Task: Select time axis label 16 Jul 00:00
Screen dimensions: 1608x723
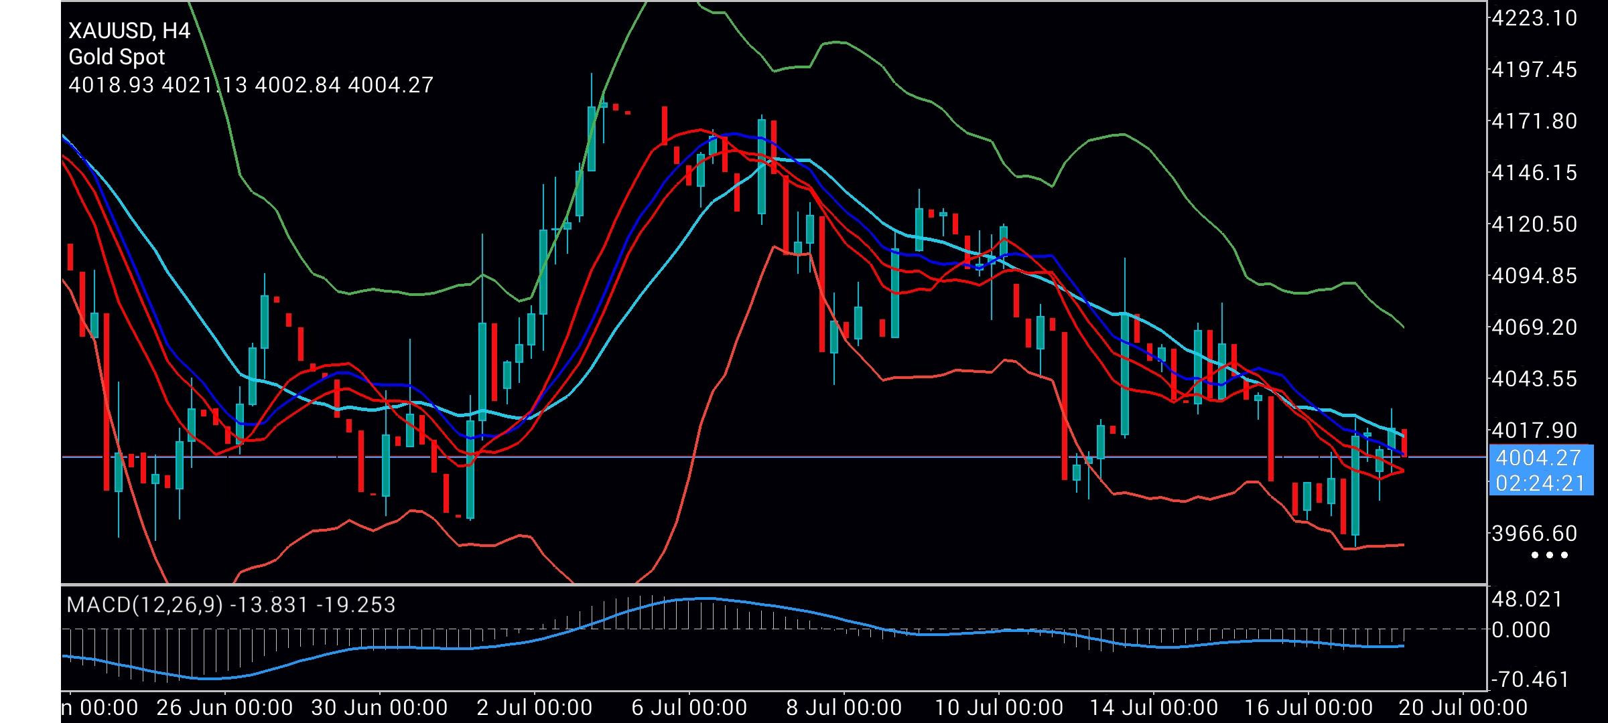Action: (1309, 708)
